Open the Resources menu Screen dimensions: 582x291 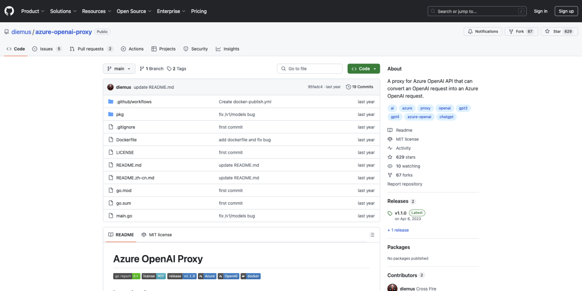coord(97,11)
